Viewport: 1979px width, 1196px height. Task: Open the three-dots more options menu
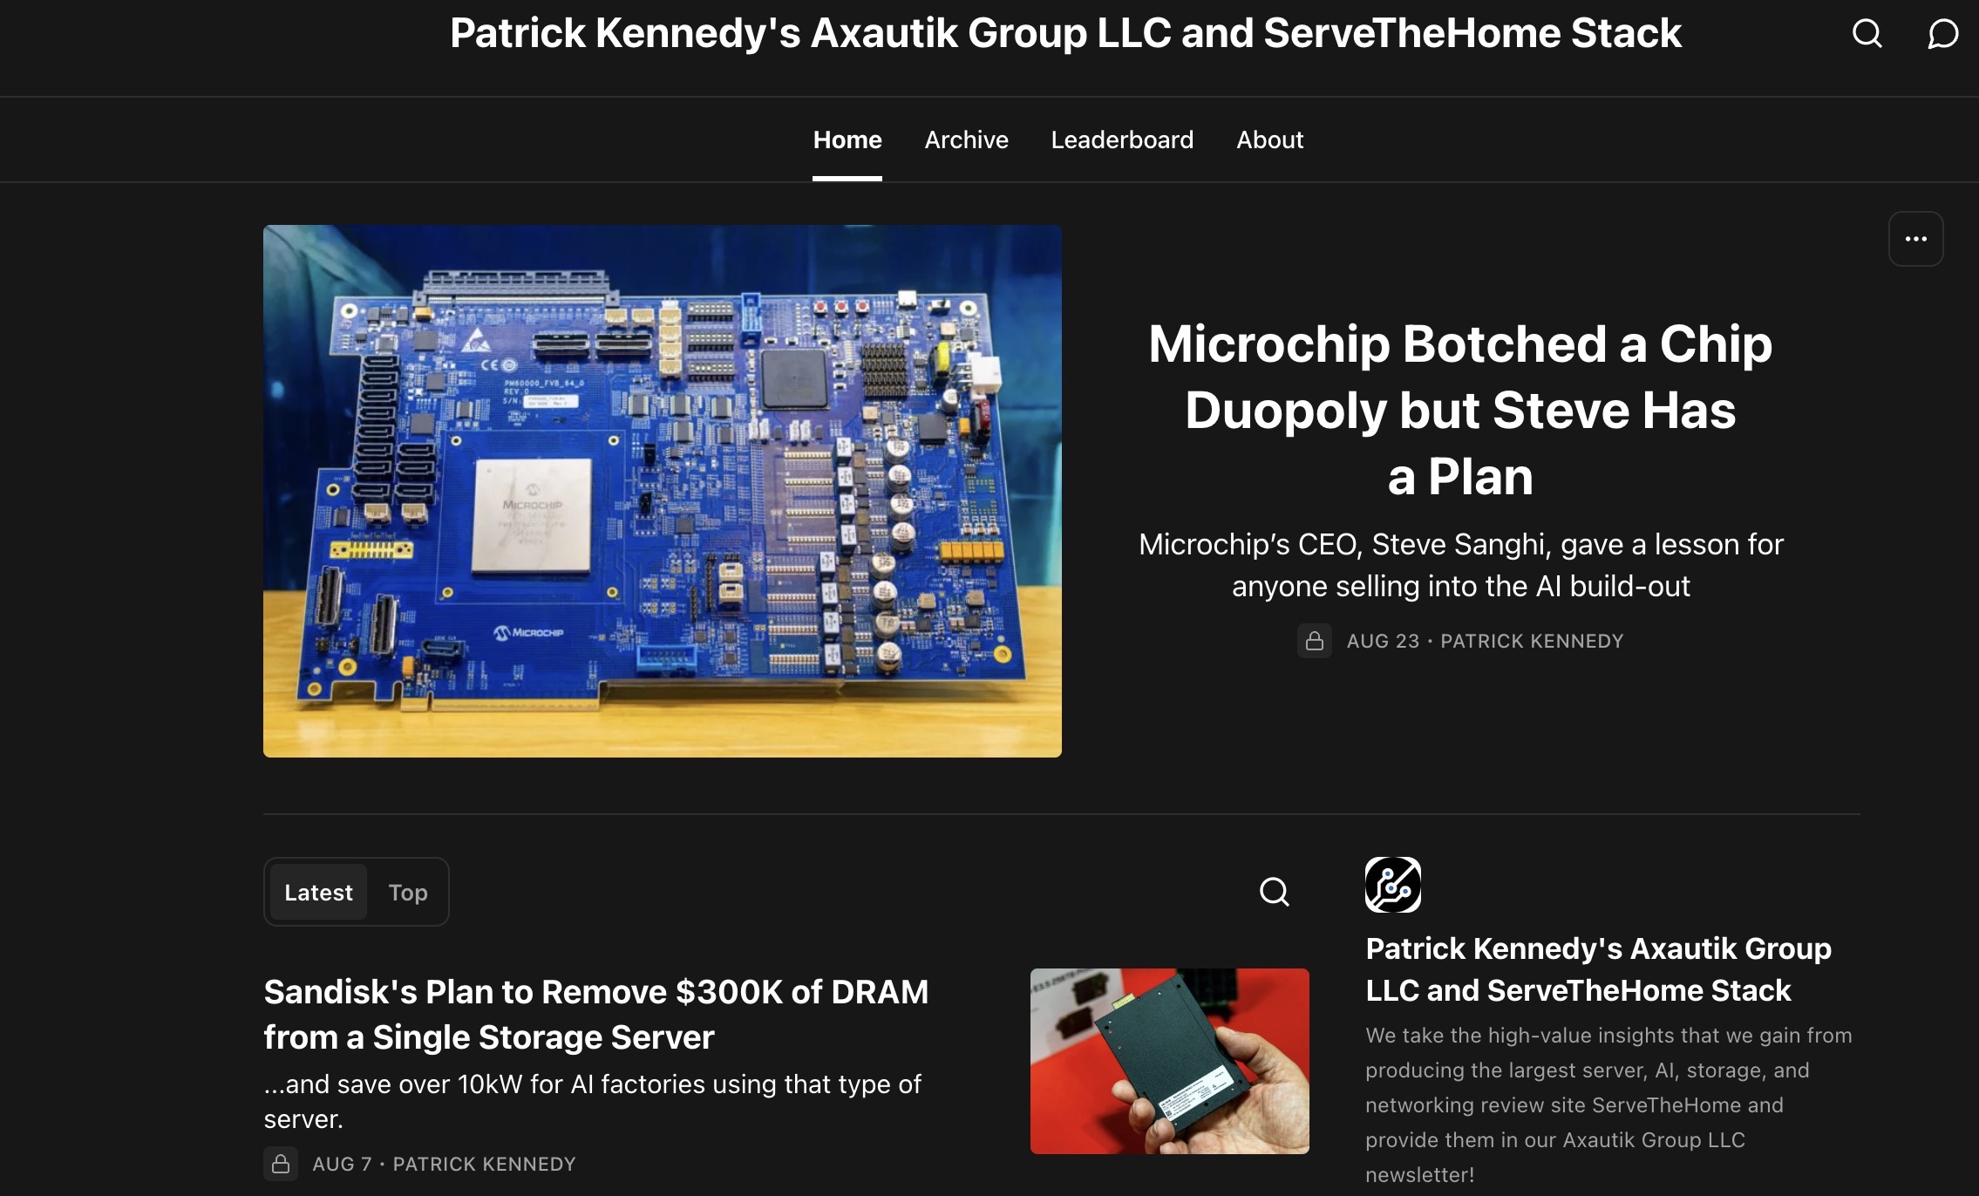tap(1915, 239)
